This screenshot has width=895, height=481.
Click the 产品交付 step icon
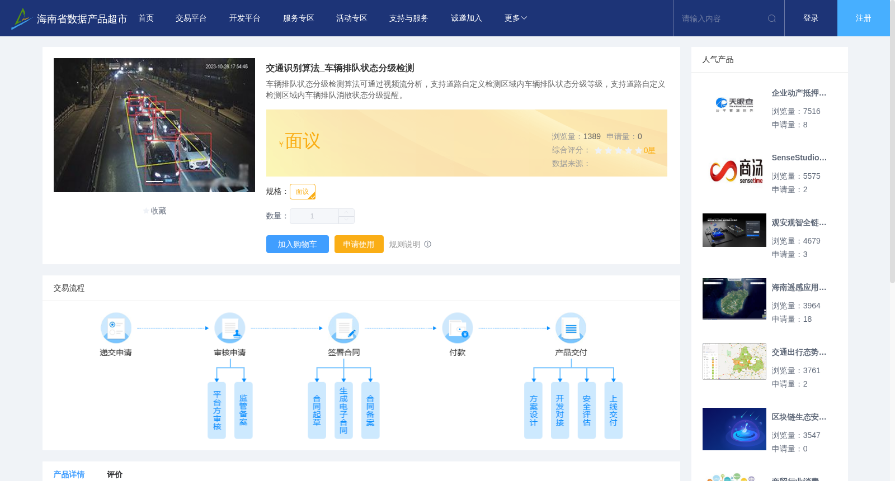point(571,328)
